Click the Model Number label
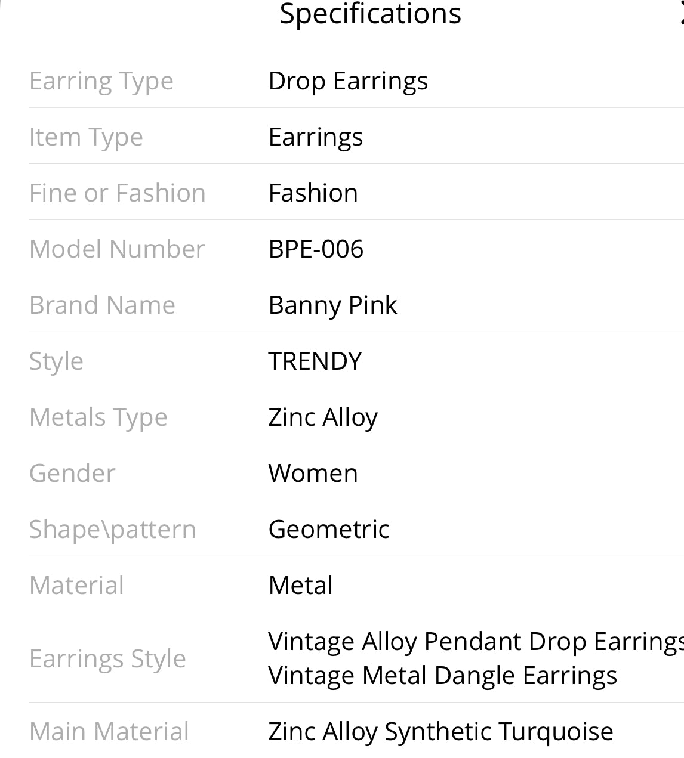Image resolution: width=684 pixels, height=758 pixels. click(x=117, y=249)
